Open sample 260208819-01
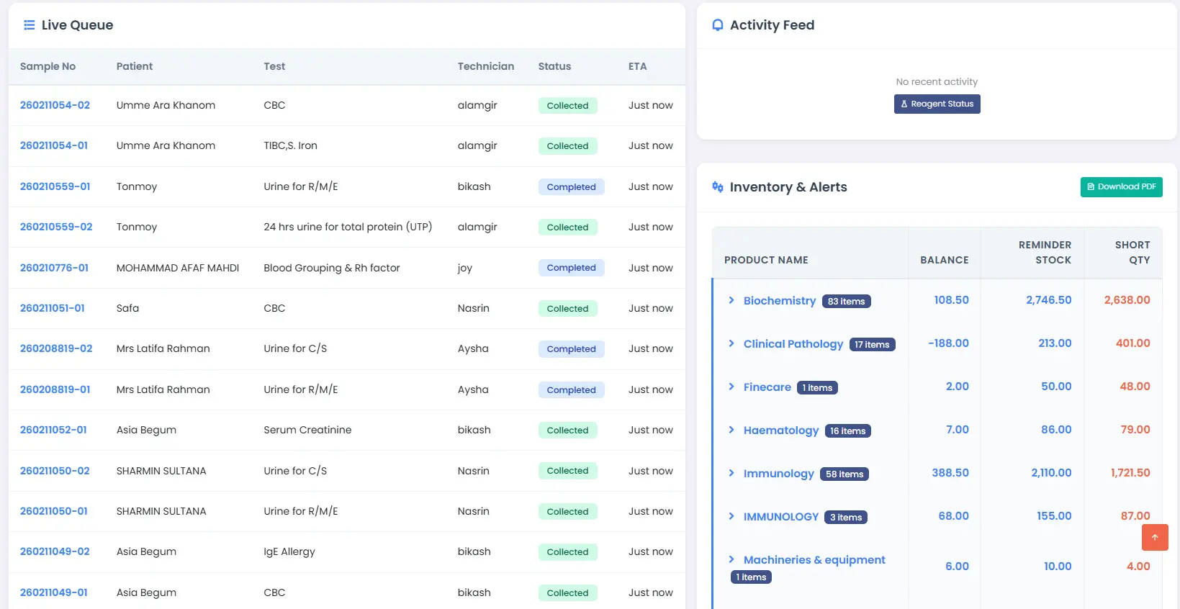 point(55,389)
